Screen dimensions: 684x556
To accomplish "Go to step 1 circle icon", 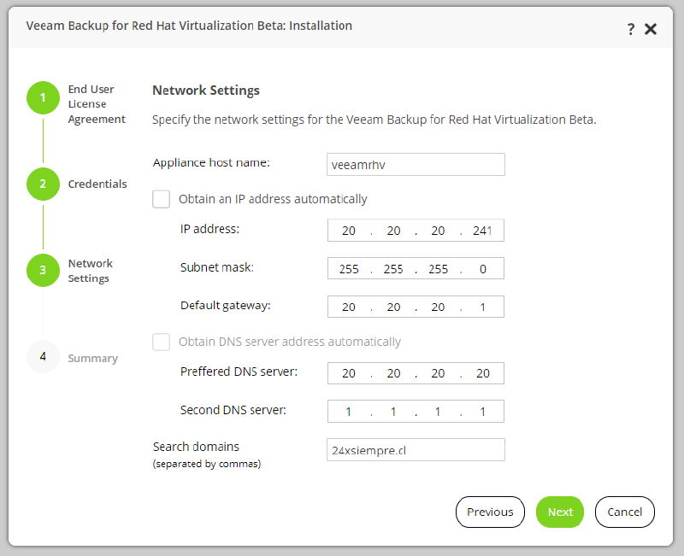I will click(43, 97).
